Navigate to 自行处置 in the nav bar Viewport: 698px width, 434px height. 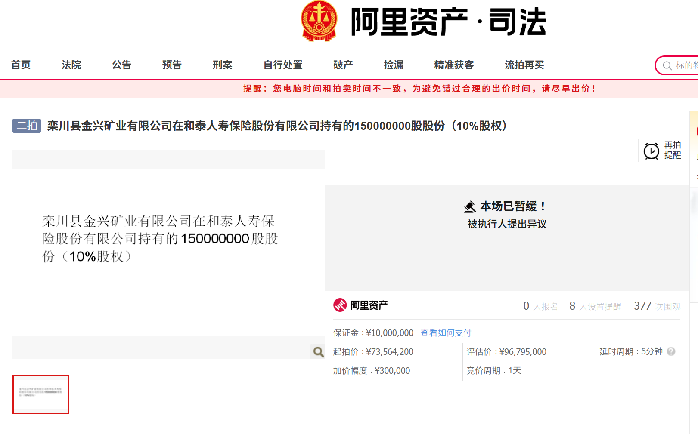(x=283, y=65)
